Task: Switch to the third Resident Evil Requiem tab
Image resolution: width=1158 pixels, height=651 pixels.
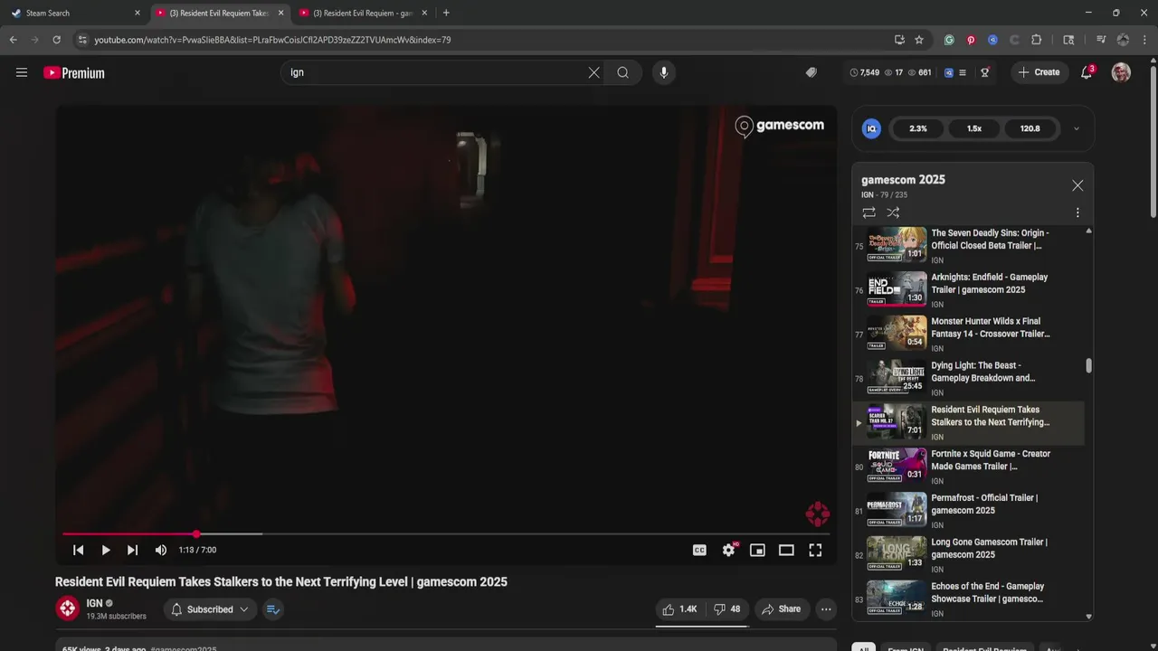Action: tap(363, 13)
